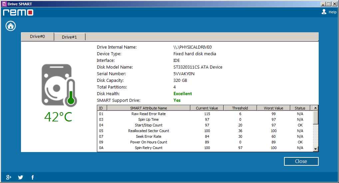This screenshot has height=183, width=339.
Task: Open the Help user icon
Action: (324, 12)
